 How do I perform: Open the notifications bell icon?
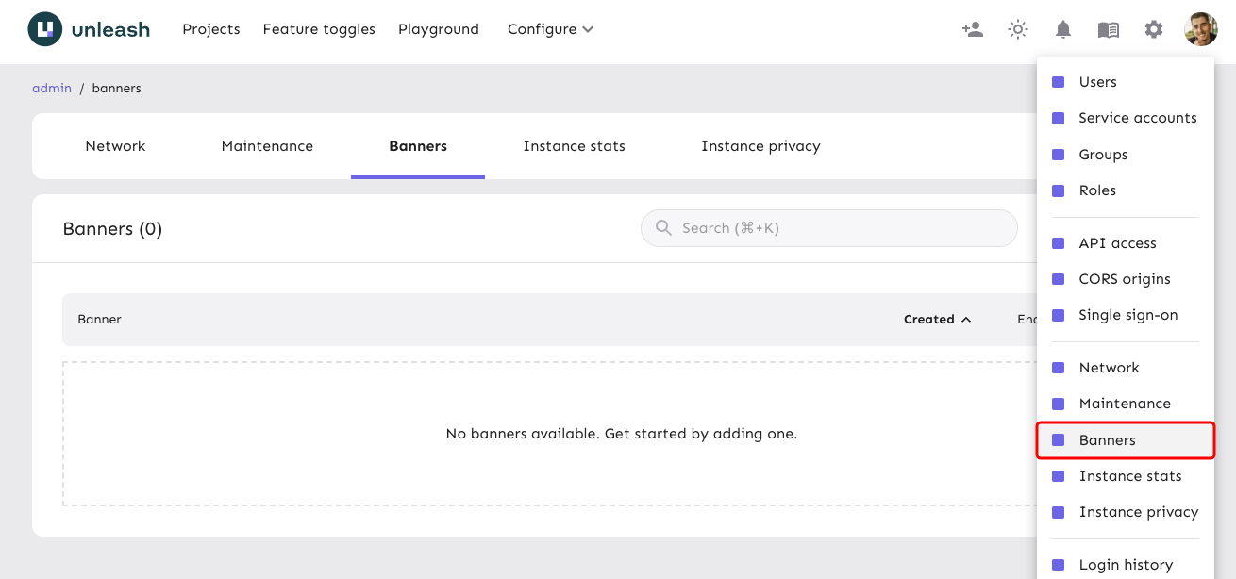click(x=1063, y=29)
